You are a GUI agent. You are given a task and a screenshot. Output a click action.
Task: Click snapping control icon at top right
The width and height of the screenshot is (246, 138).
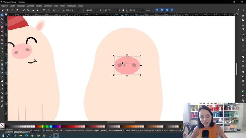(238, 10)
